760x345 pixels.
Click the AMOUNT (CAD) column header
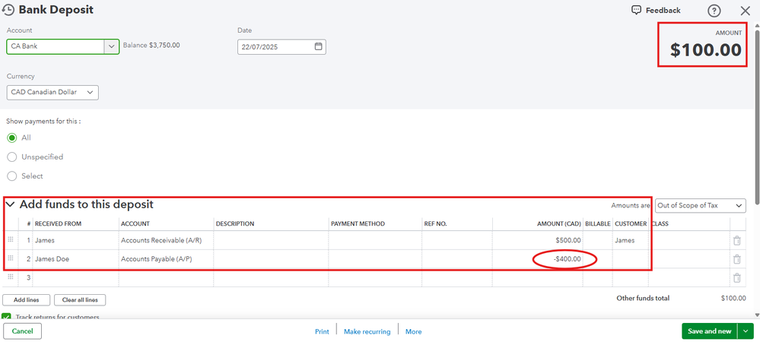(559, 224)
